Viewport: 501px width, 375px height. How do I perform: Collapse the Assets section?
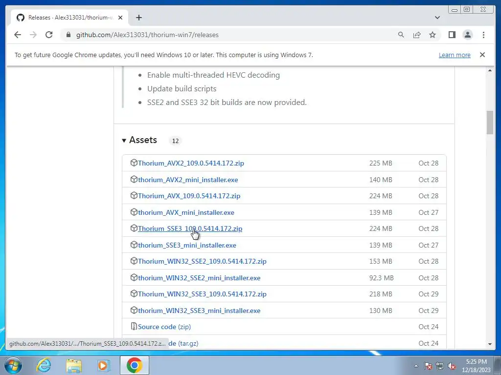coord(139,140)
